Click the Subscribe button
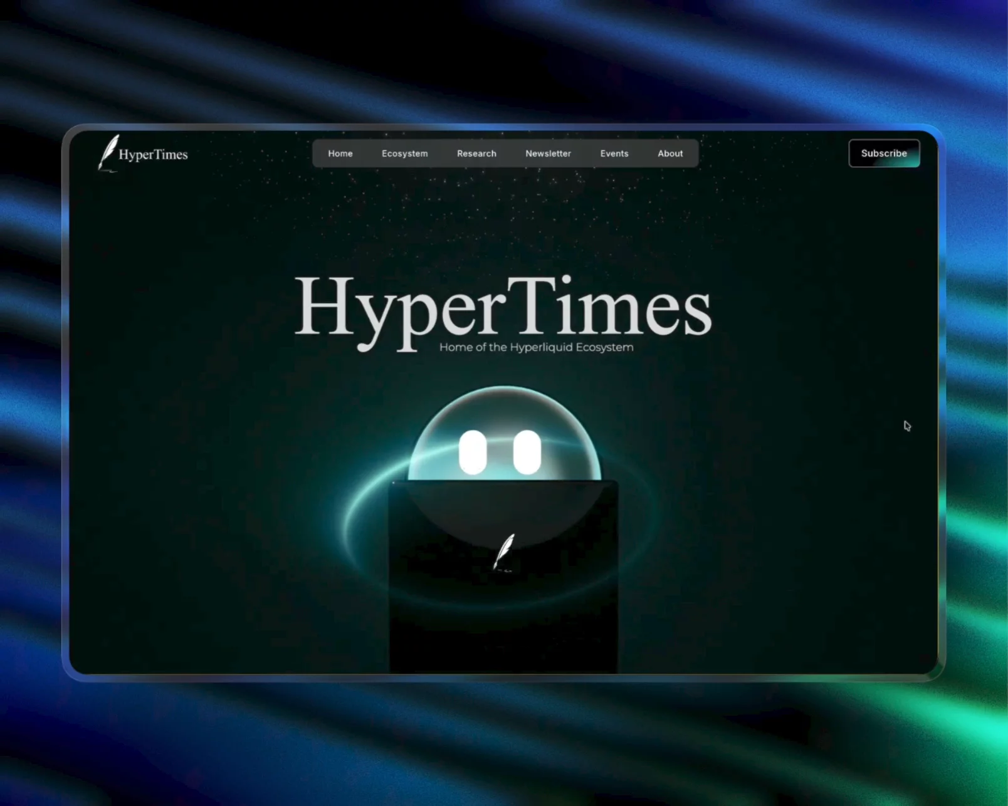 pos(884,154)
